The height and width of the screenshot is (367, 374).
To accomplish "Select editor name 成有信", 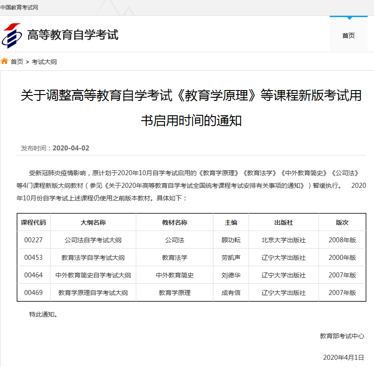I will click(231, 293).
